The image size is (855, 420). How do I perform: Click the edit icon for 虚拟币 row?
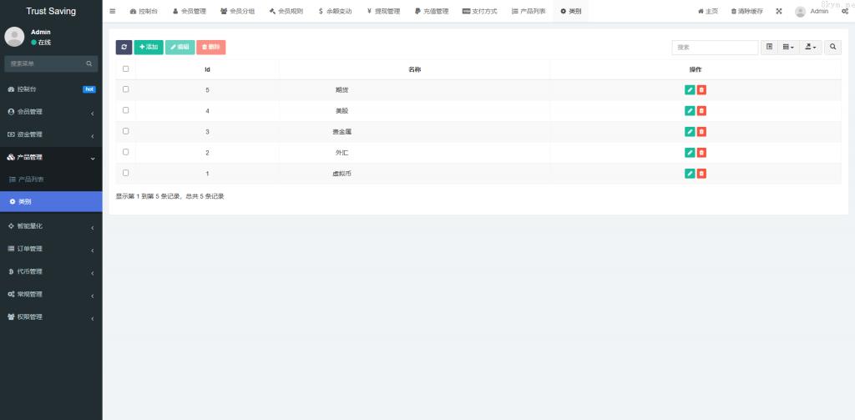tap(690, 174)
